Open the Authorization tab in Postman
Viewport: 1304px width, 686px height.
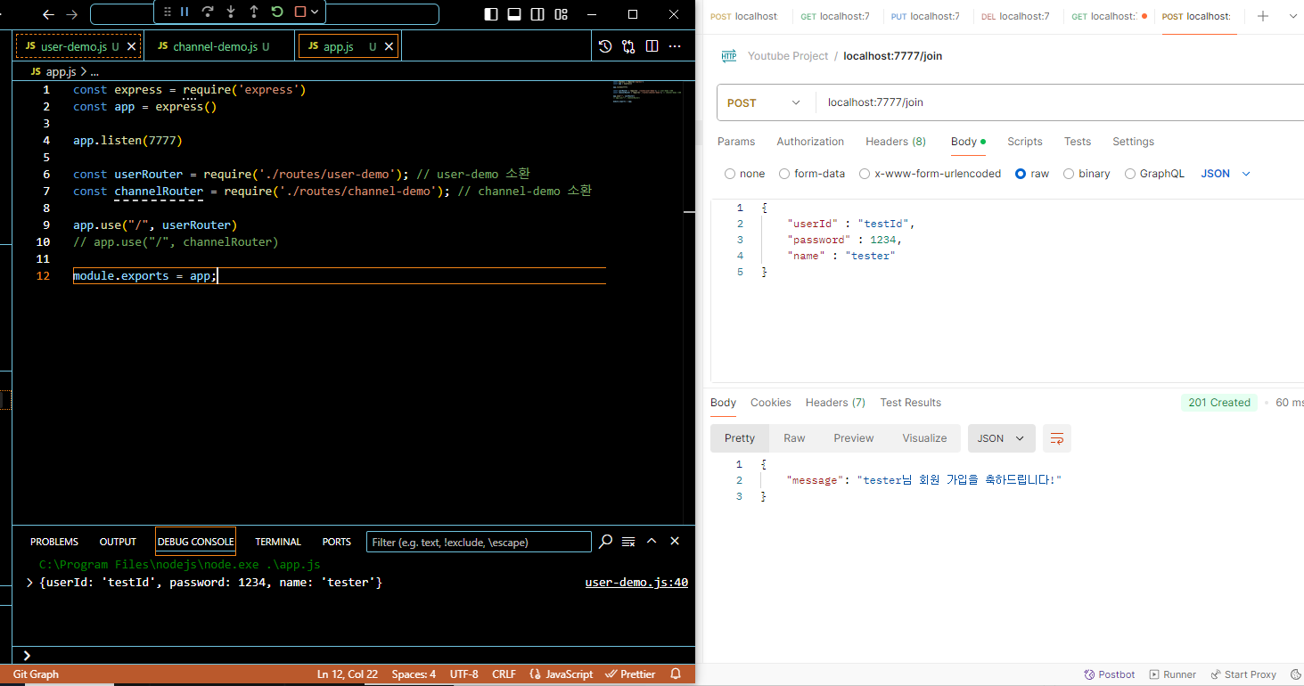click(810, 142)
